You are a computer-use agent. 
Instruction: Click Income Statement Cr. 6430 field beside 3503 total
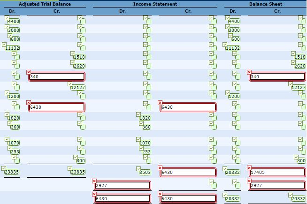(188, 172)
